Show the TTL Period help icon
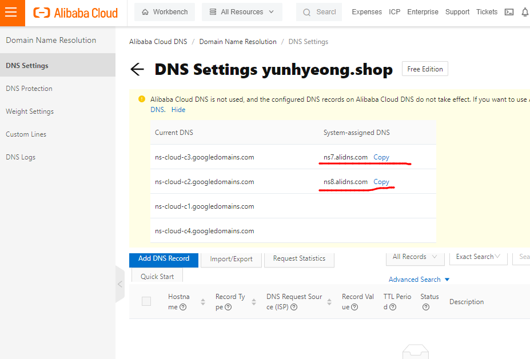The image size is (530, 359). coord(393,307)
